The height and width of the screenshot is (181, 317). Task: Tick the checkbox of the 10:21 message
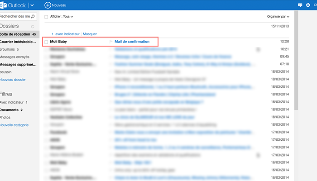46,49
